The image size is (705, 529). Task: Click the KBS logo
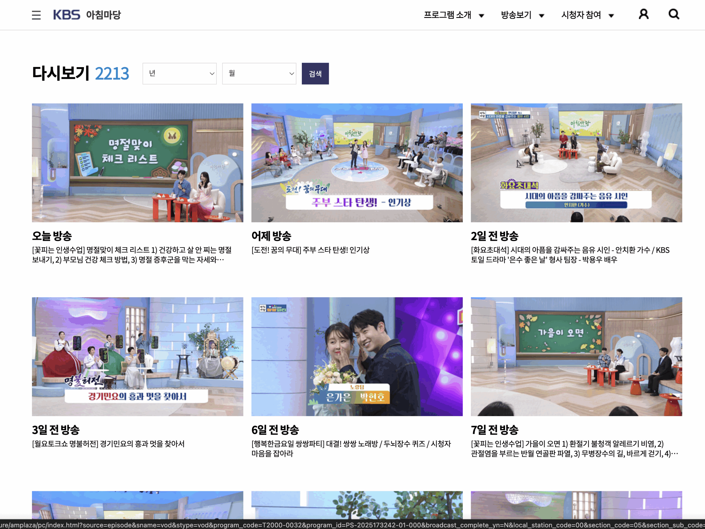[67, 15]
